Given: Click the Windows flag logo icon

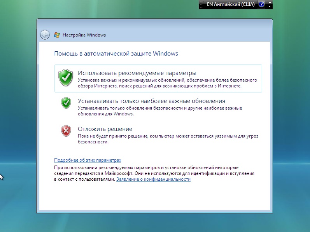Looking at the screenshot, I should 57,35.
